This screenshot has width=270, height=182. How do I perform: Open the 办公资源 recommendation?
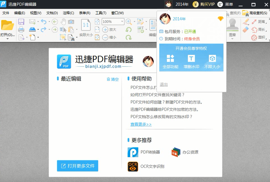185,152
